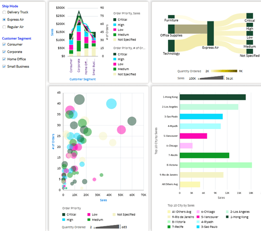Viewport: 261px width, 231px height.
Task: Click the Express Air center Sankey node
Action: click(211, 34)
